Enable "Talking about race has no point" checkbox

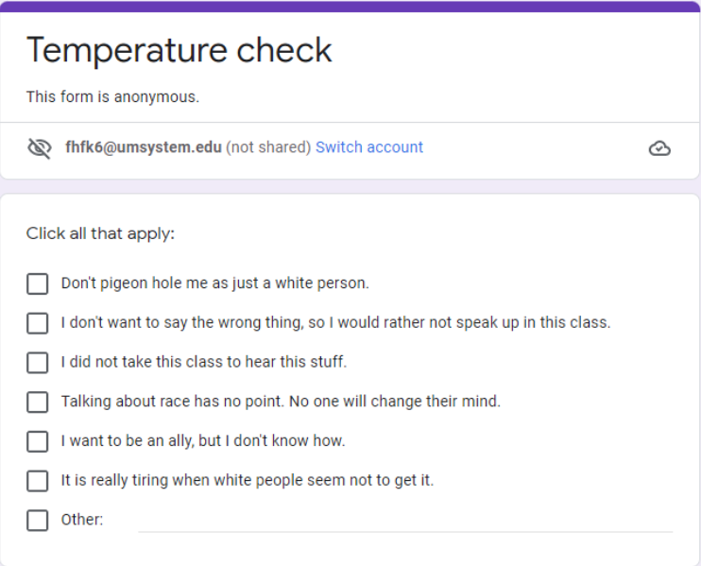coord(38,402)
